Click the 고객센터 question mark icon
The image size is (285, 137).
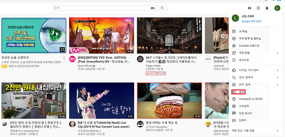[x=234, y=106]
